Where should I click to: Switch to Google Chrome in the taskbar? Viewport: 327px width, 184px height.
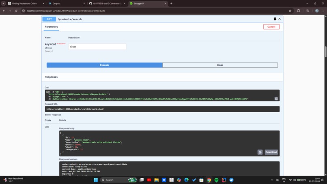(209, 180)
